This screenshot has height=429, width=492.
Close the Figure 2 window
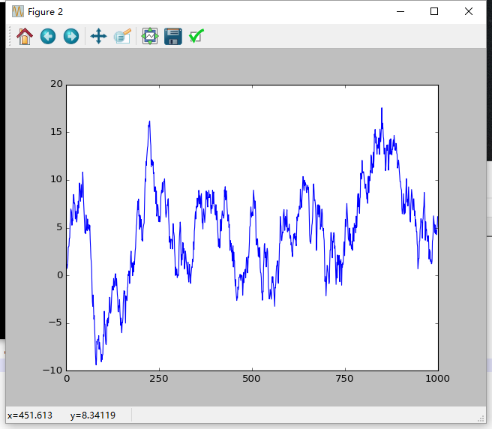tap(469, 11)
